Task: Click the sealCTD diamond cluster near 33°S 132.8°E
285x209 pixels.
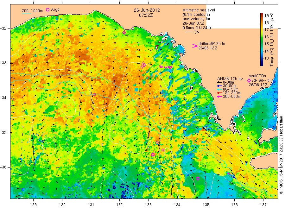Action: coord(143,65)
